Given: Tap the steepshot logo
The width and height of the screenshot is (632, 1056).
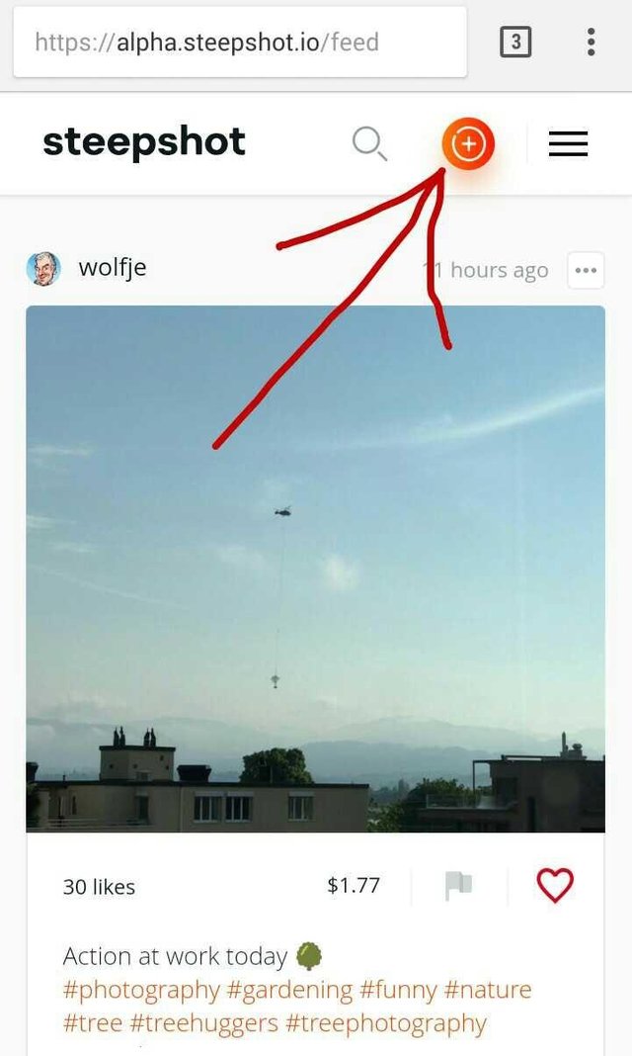Looking at the screenshot, I should pyautogui.click(x=144, y=142).
